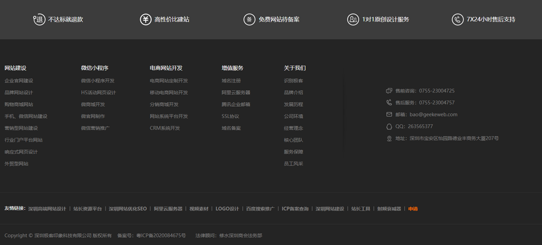The height and width of the screenshot is (245, 542).
Task: Click the orange 申请 friend-link button
Action: (413, 209)
